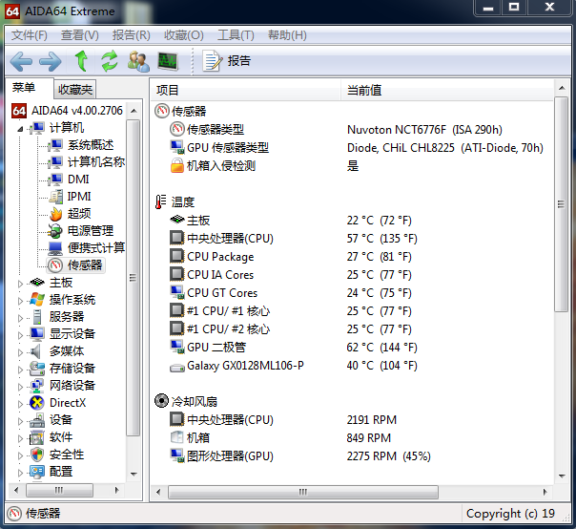
Task: Select DMI in the tree
Action: pos(78,180)
